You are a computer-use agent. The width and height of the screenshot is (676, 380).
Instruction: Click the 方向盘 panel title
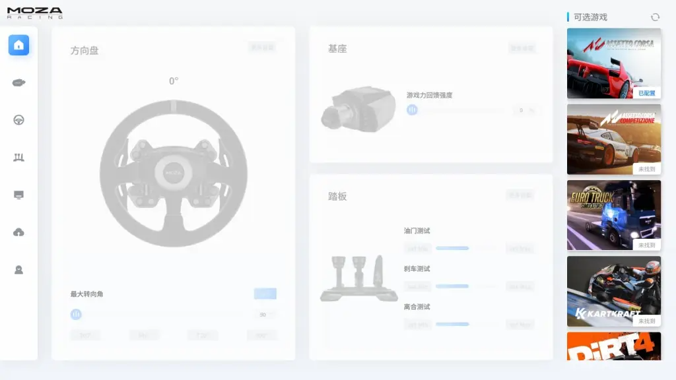point(84,50)
